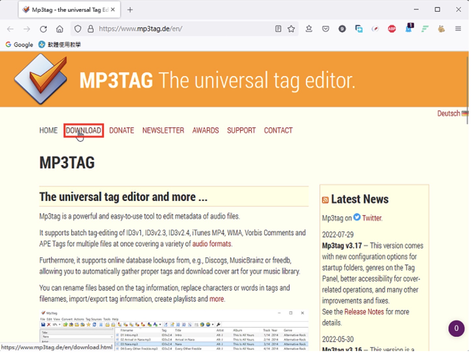Click the Mp3tag checkmark logo
Image resolution: width=471 pixels, height=353 pixels.
[41, 79]
